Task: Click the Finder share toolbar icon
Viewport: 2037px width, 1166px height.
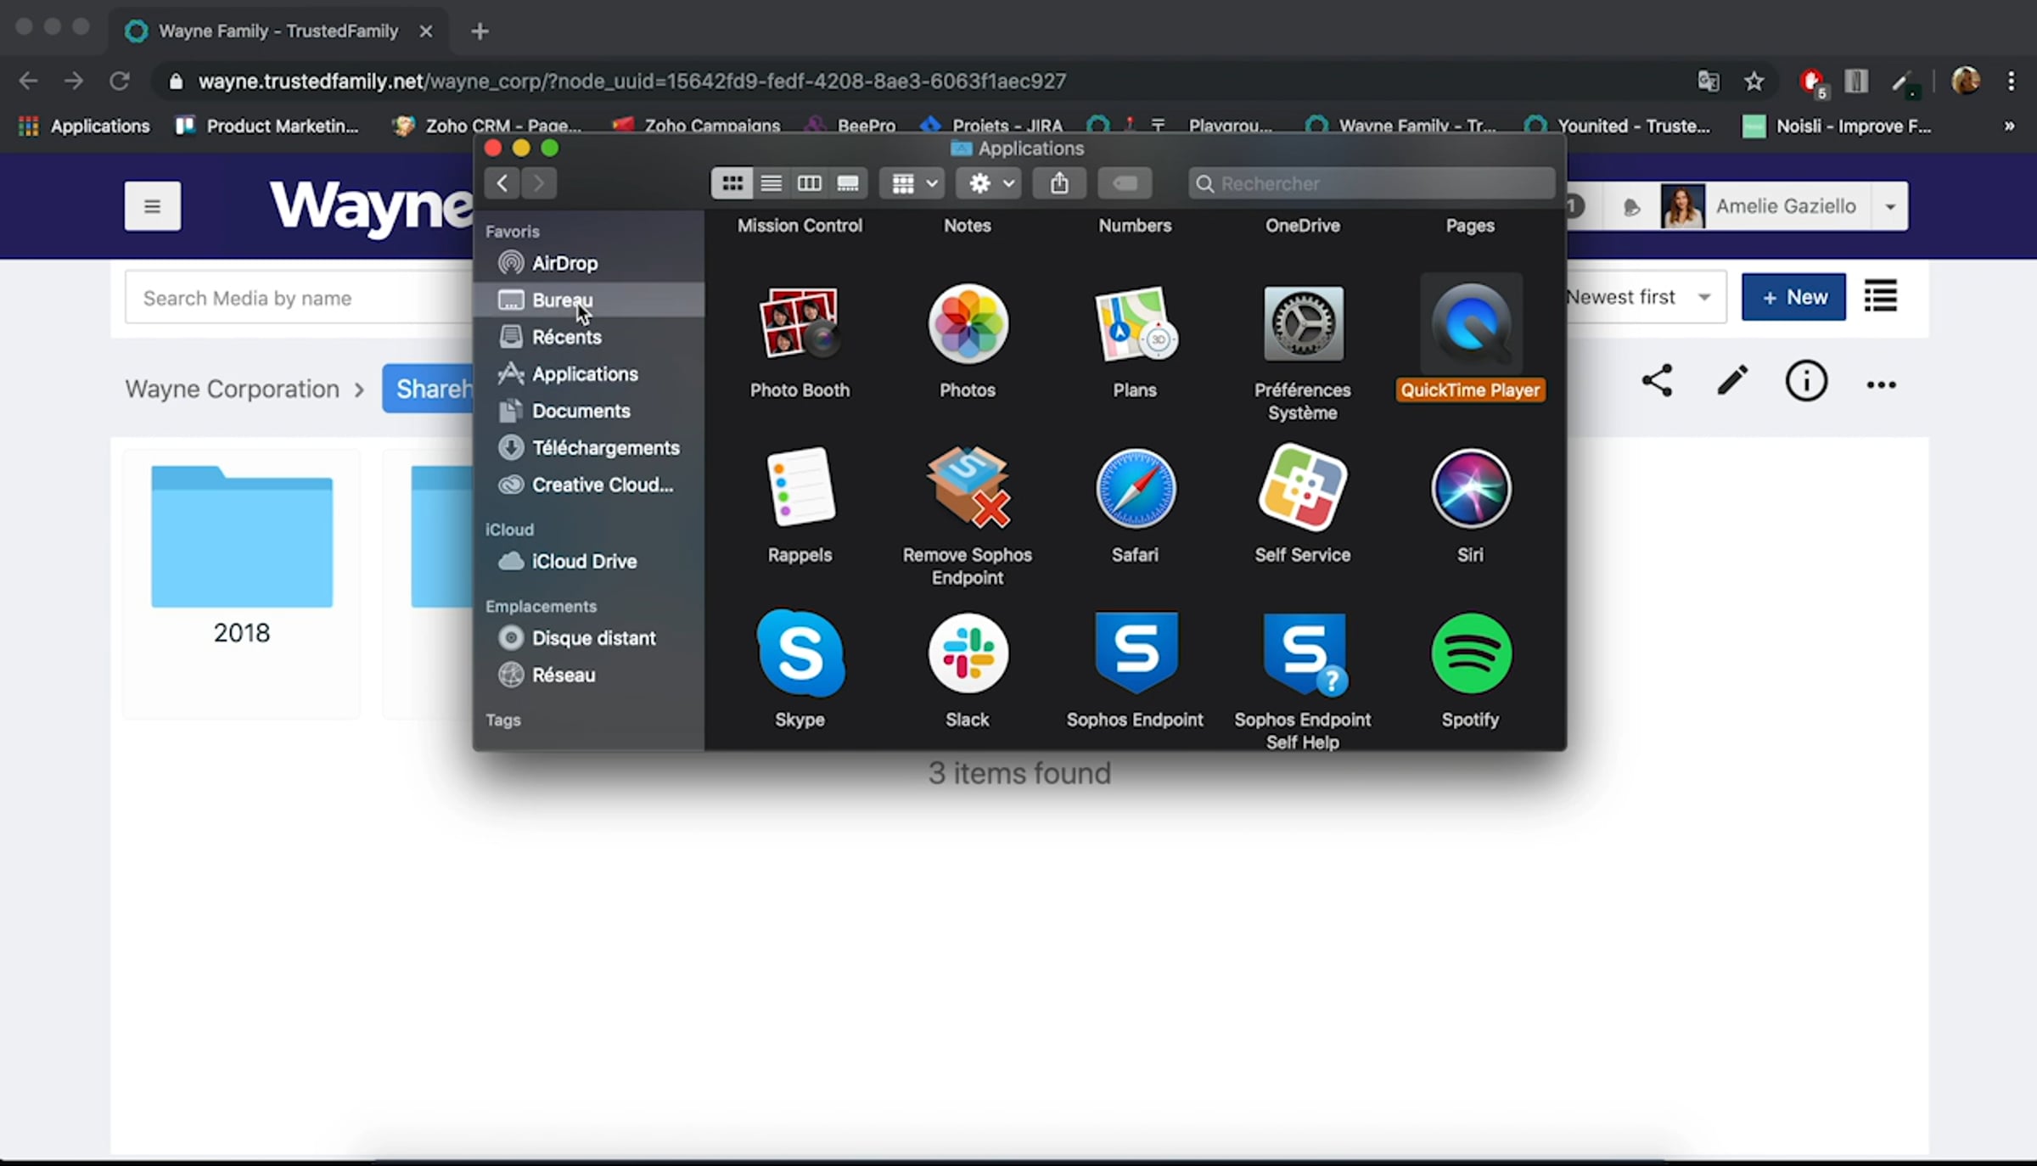Action: [1058, 183]
